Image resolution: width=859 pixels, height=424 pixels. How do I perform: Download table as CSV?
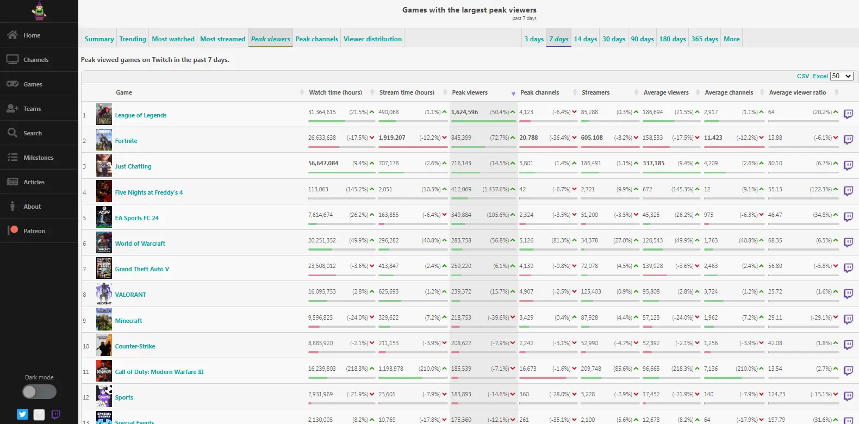click(x=803, y=76)
